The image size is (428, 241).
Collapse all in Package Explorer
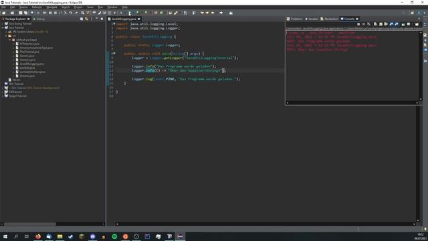(82, 19)
